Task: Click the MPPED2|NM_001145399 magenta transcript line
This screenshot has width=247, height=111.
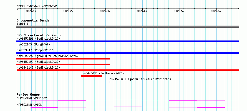Action: tap(128, 100)
